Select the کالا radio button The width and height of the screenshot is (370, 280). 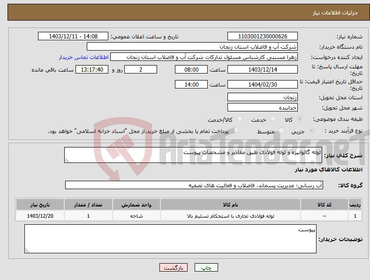tap(300, 119)
